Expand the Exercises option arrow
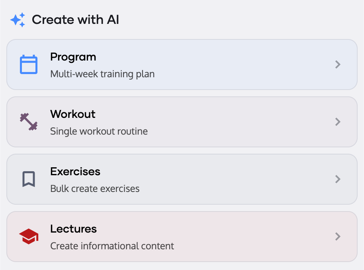This screenshot has height=270, width=364. point(338,179)
